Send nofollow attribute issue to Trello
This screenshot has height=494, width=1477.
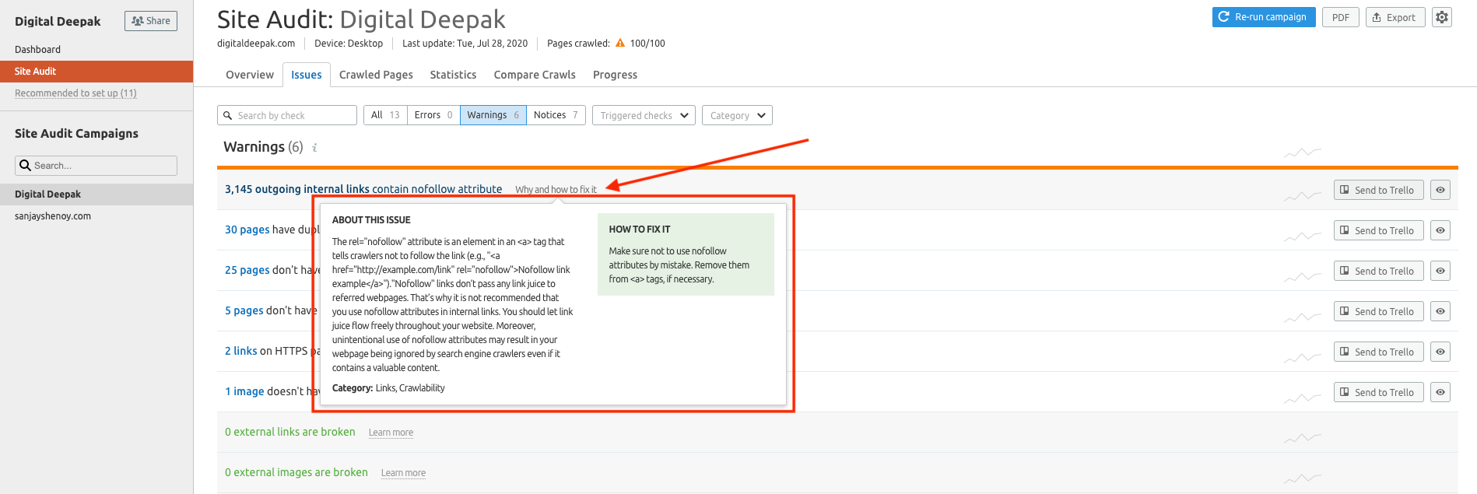point(1379,190)
